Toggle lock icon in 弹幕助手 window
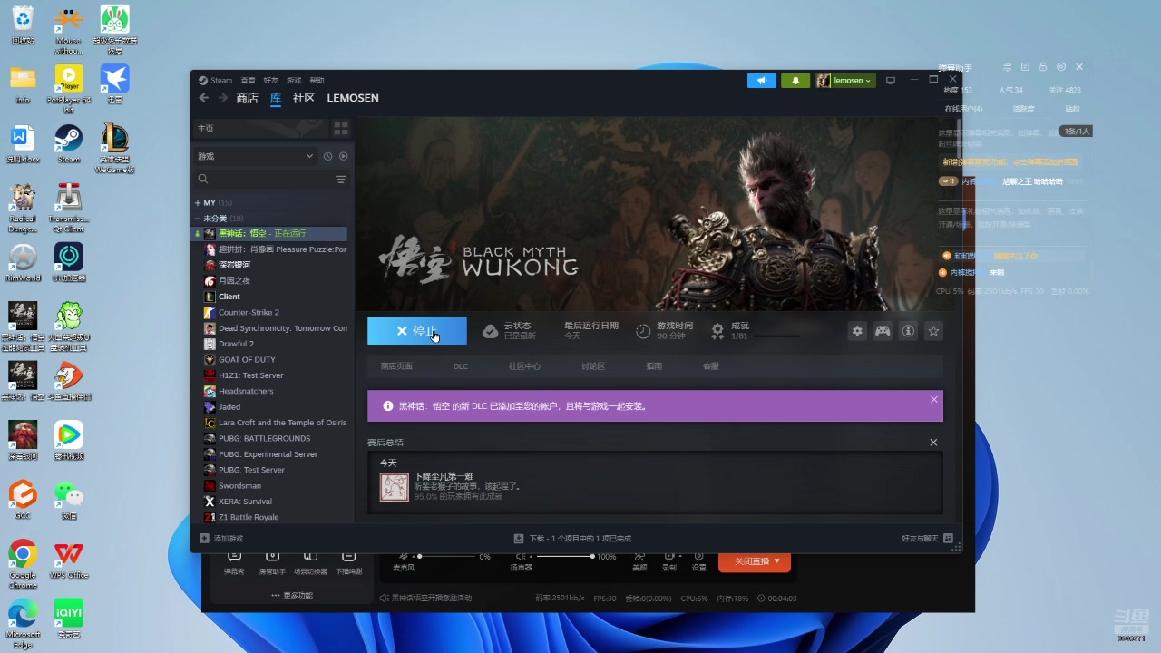1161x653 pixels. tap(1043, 67)
